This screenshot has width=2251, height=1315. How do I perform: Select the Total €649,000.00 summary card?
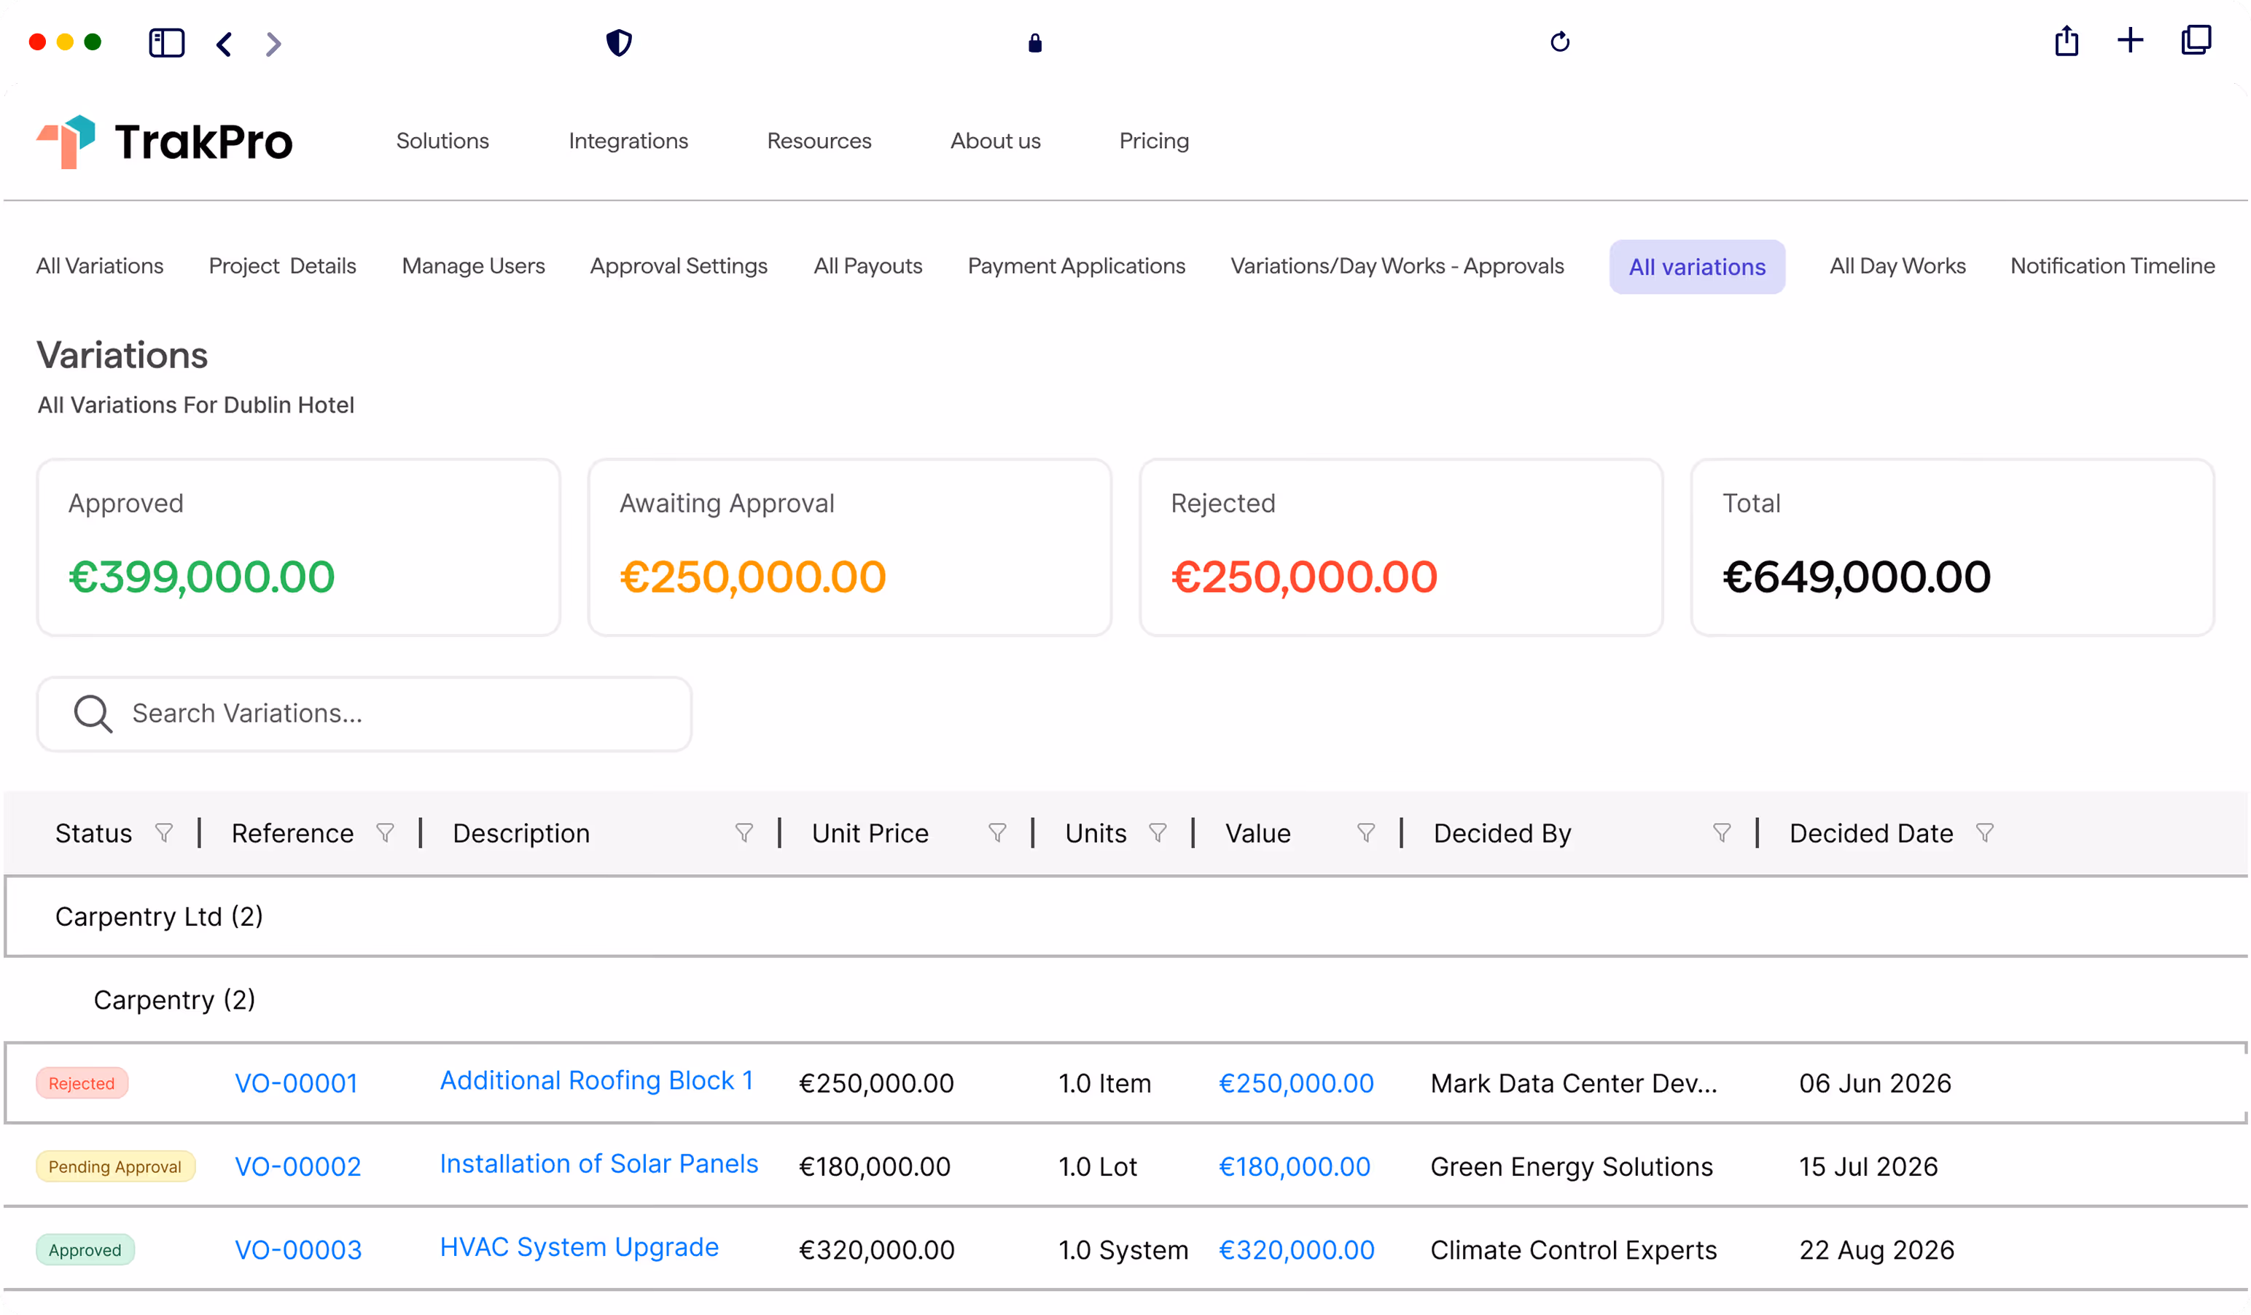tap(1951, 547)
